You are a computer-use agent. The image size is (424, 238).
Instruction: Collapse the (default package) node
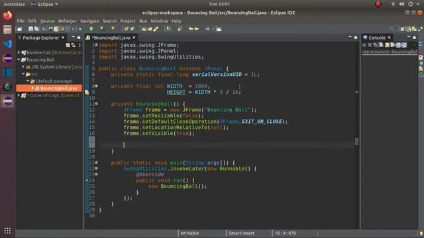pyautogui.click(x=28, y=81)
